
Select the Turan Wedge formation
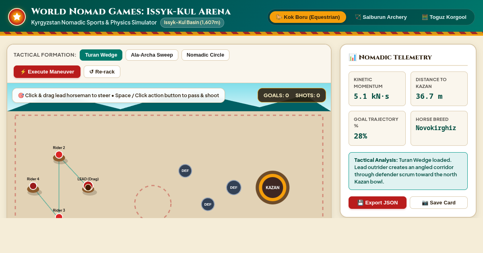point(101,55)
